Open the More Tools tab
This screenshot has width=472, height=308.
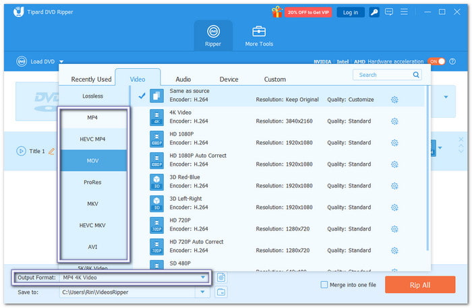point(259,36)
